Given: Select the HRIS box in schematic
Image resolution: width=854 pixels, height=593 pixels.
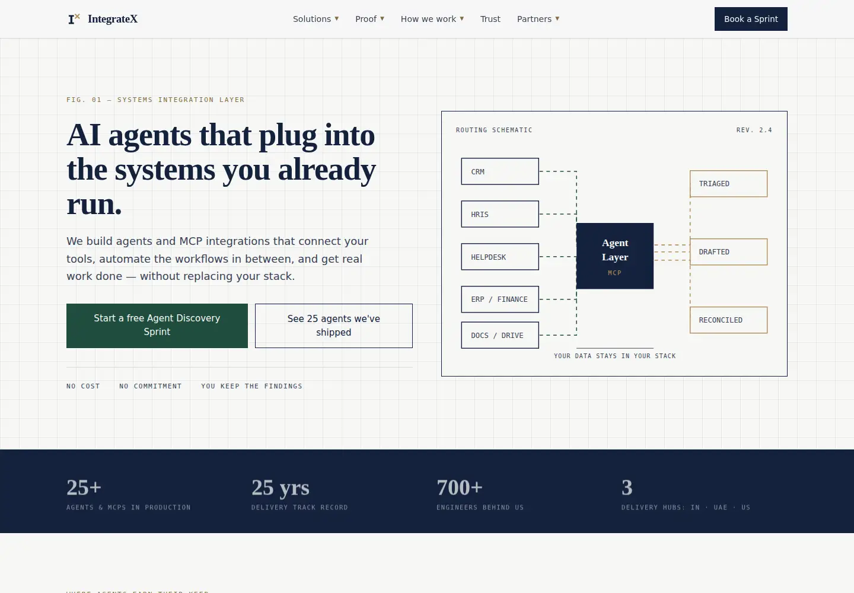Looking at the screenshot, I should tap(500, 214).
